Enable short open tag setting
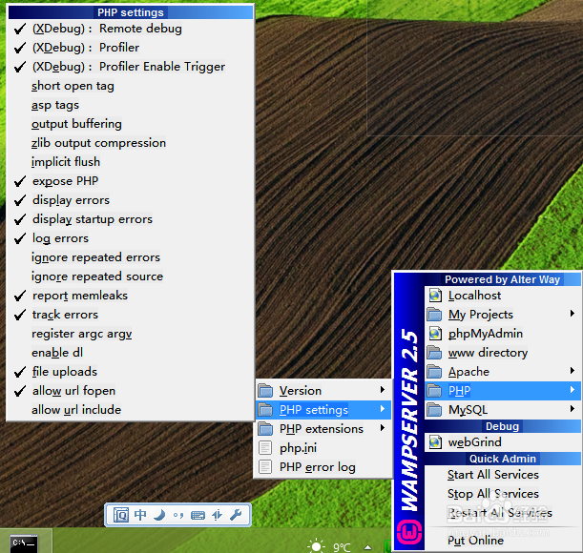This screenshot has width=583, height=553. 130,86
